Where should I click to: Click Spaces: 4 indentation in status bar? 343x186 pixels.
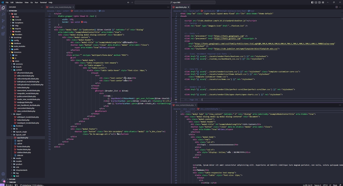(x=318, y=185)
